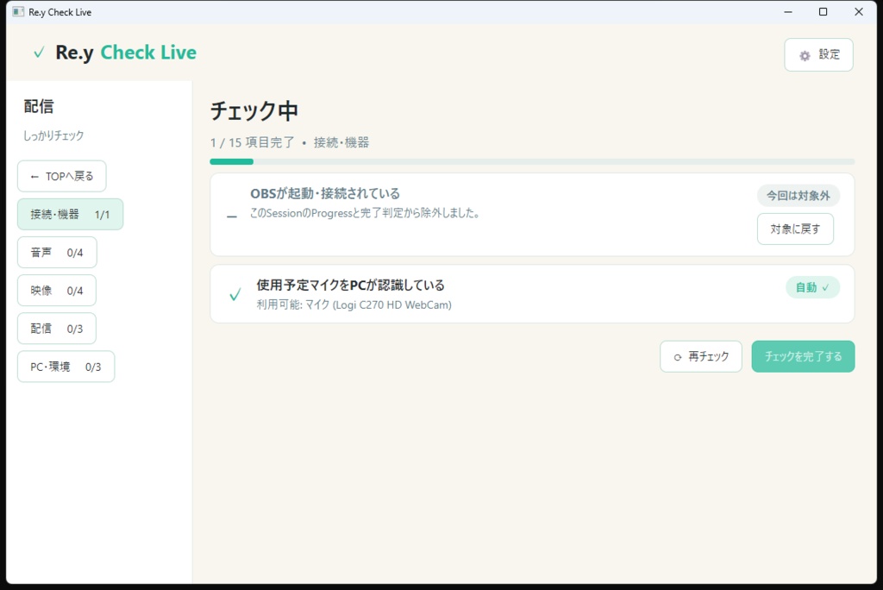Open settings with the 設定 gear button
883x590 pixels.
coord(818,54)
